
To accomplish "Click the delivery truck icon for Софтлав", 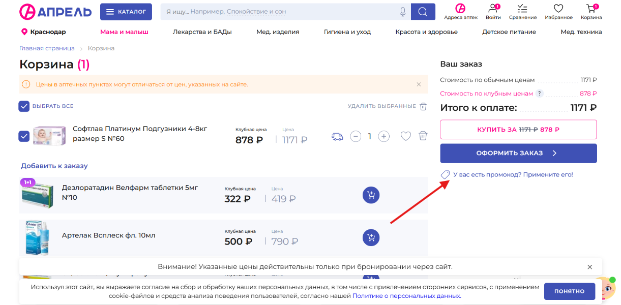I will (x=337, y=136).
